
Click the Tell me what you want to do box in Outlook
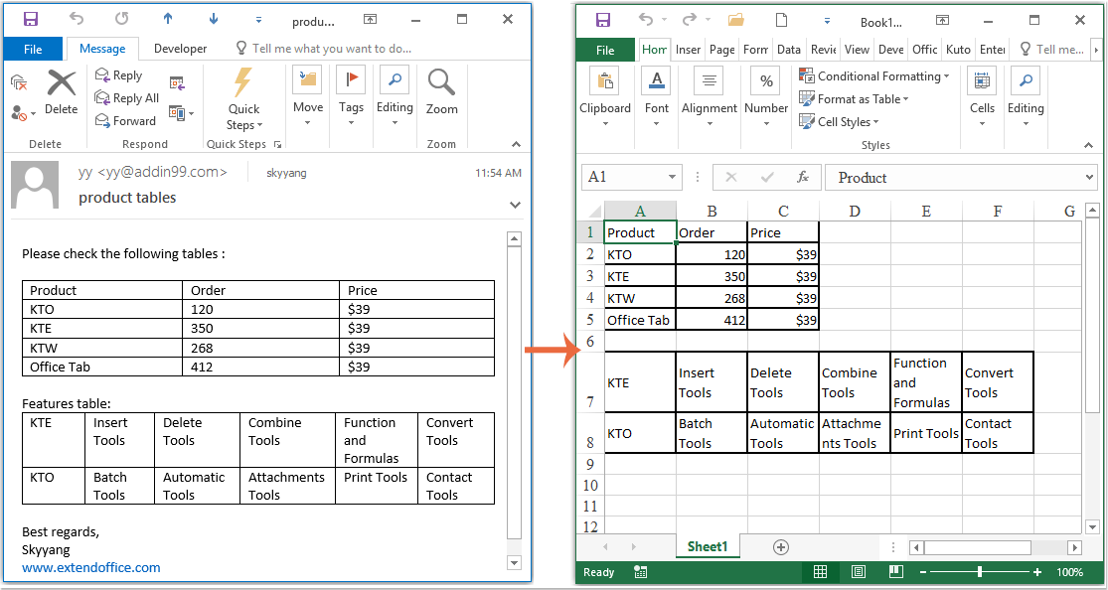click(x=324, y=49)
